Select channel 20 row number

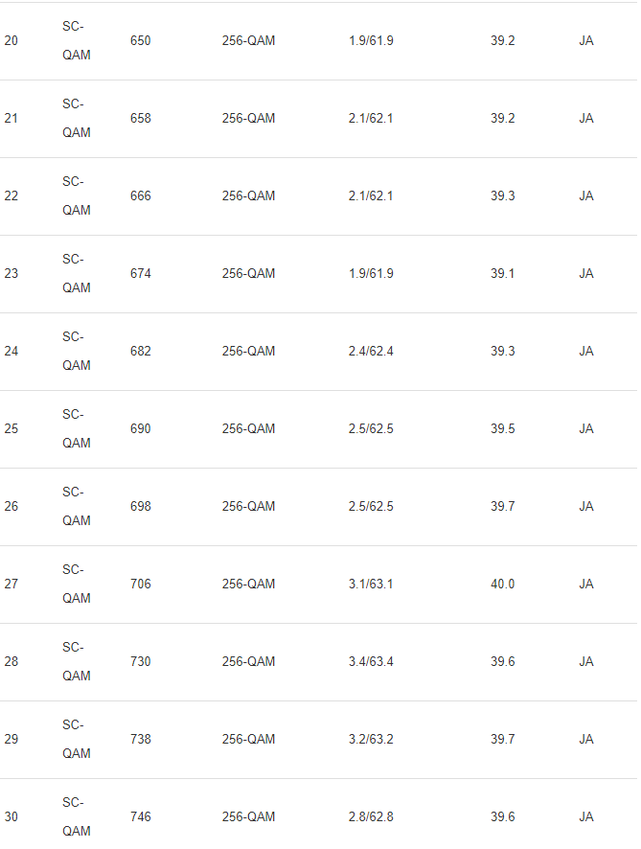tap(11, 40)
